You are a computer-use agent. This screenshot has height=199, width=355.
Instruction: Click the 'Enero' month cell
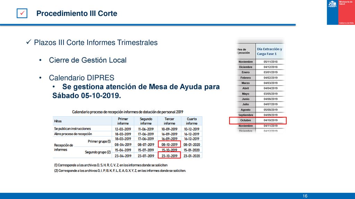pyautogui.click(x=246, y=72)
